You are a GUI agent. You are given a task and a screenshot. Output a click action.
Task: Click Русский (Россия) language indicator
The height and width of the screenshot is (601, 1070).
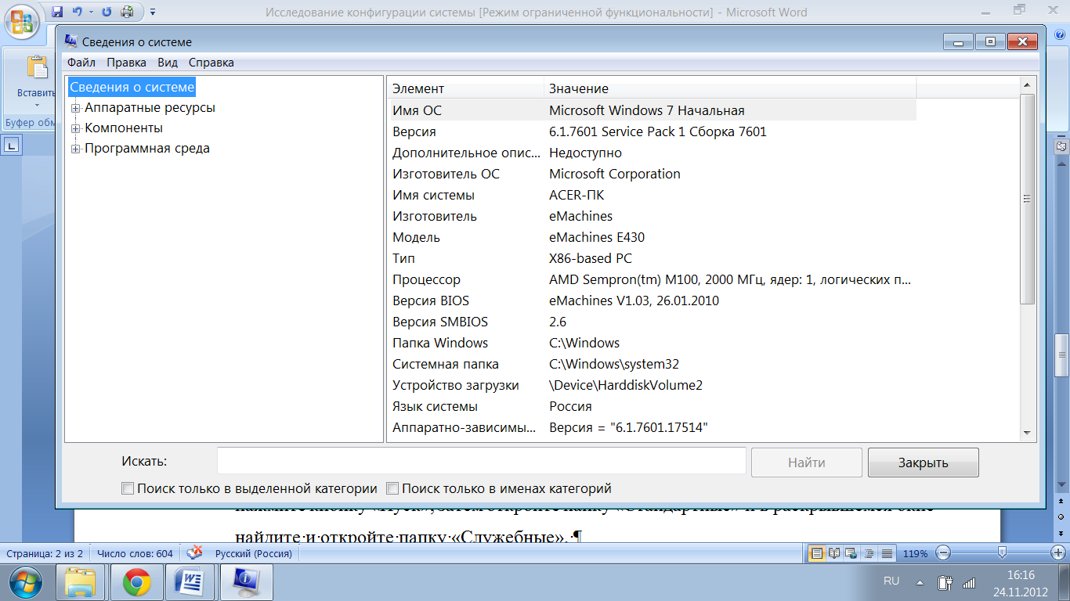[254, 553]
